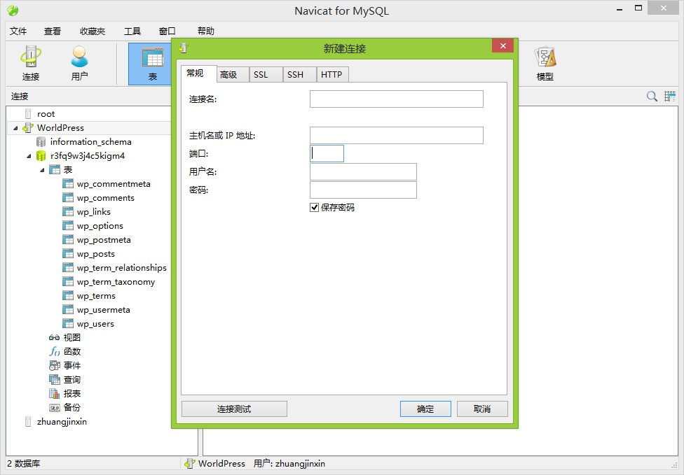The width and height of the screenshot is (684, 475).
Task: Switch to the 高级 tab
Action: [x=233, y=74]
